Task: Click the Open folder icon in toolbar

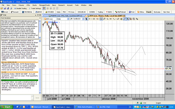Action: [1, 8]
